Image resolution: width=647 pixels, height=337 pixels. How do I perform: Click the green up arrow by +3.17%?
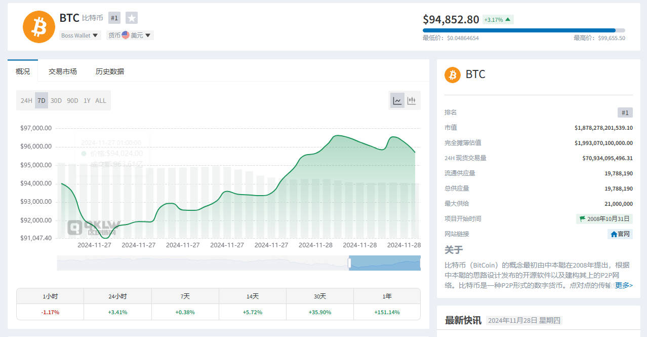pos(508,20)
